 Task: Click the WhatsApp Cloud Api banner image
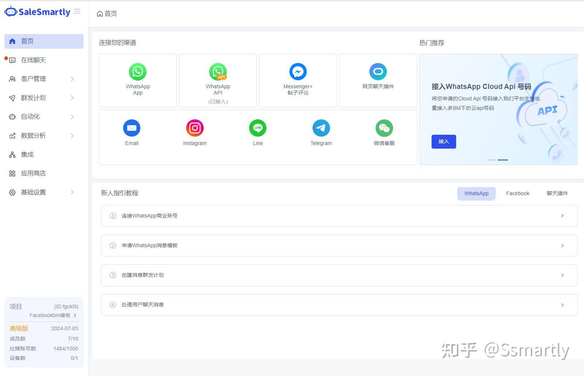(499, 109)
